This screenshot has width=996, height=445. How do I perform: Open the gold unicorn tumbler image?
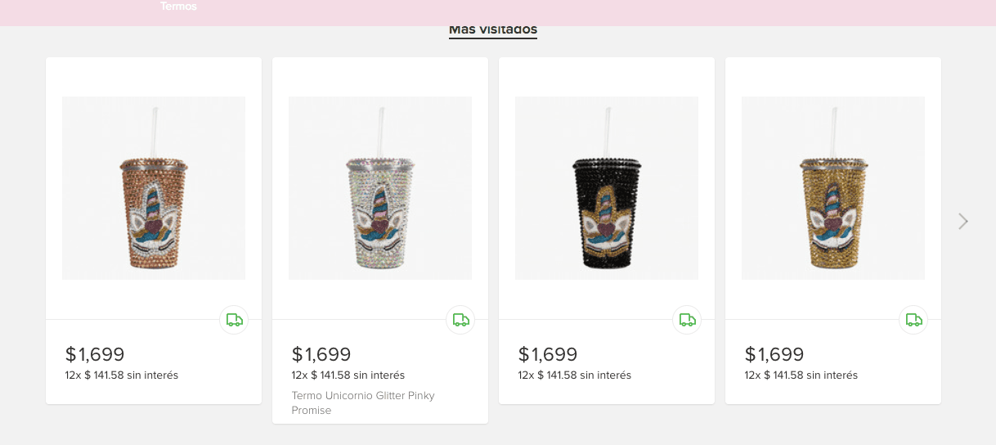tap(833, 188)
